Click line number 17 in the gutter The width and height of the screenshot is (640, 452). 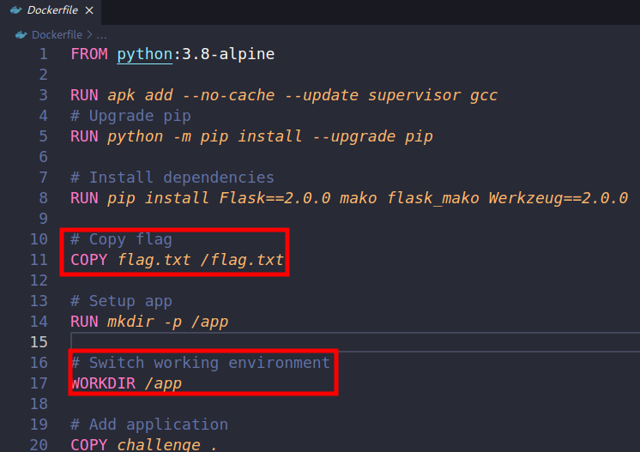click(39, 383)
